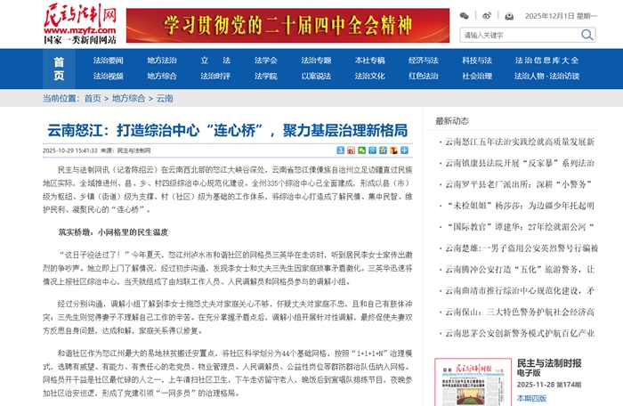Open the 首页 navigation tab
This screenshot has height=406, width=623.
pos(59,68)
